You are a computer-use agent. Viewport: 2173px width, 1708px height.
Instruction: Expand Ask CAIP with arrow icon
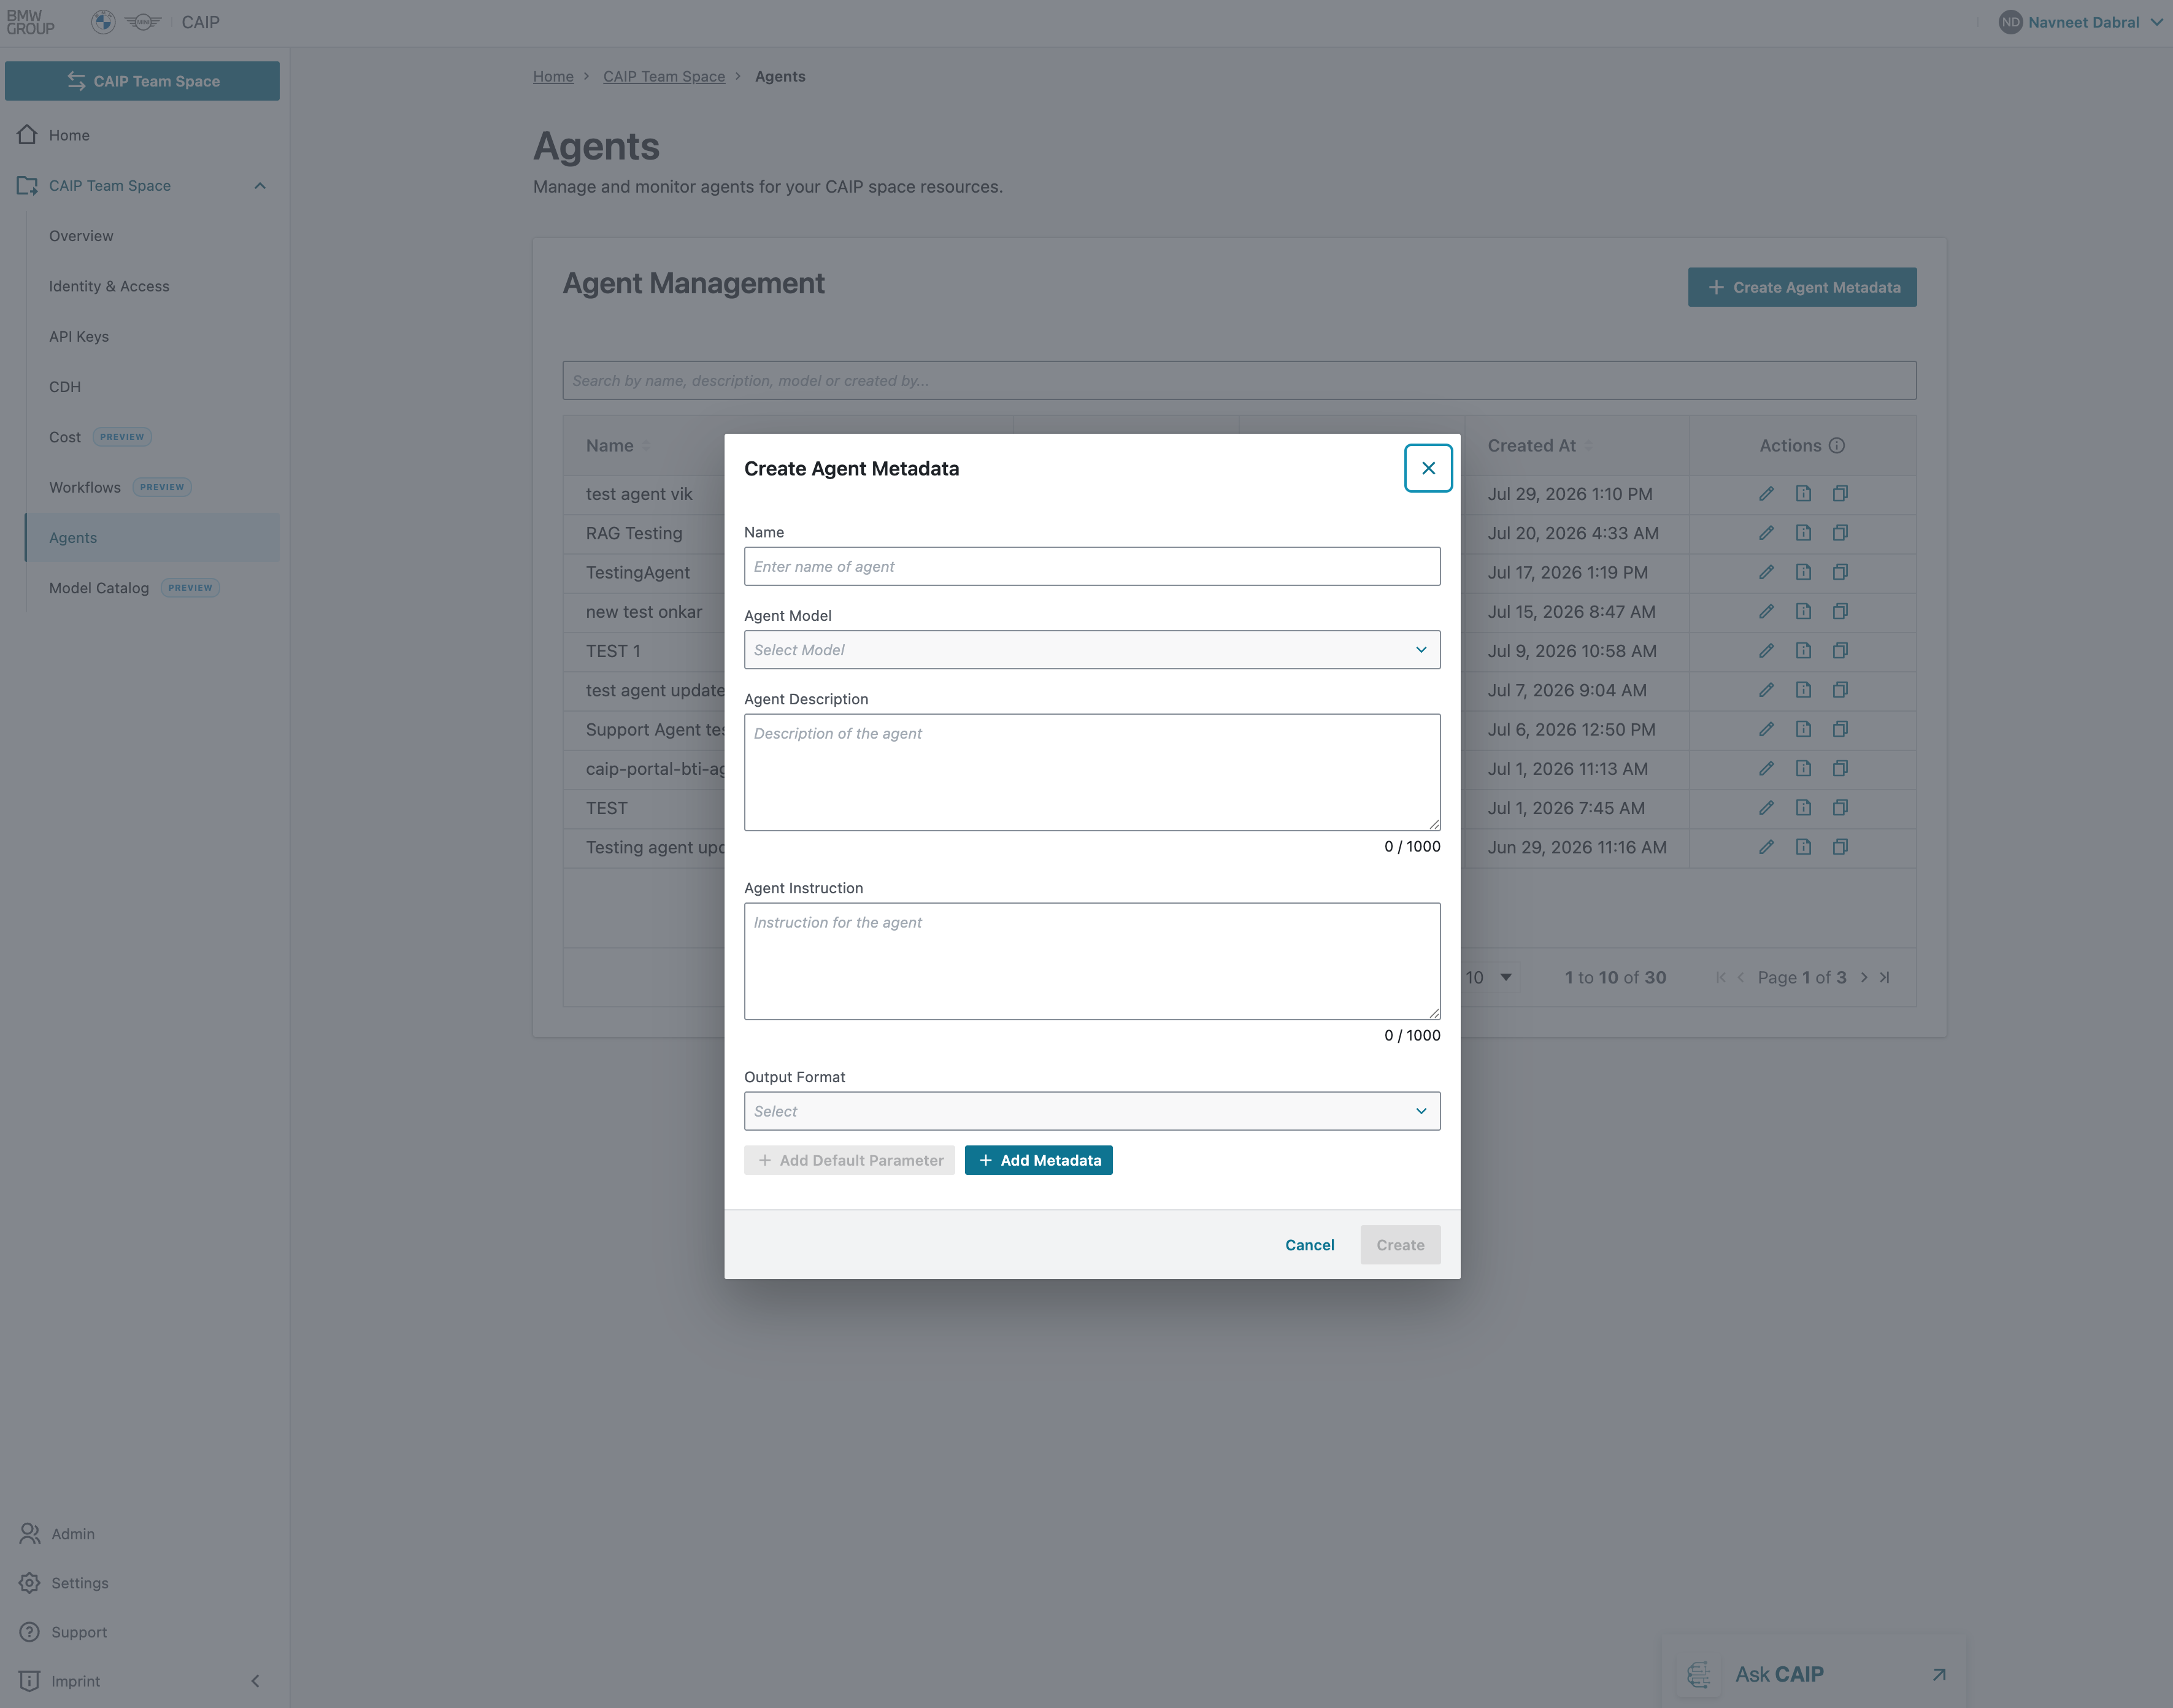pyautogui.click(x=1938, y=1673)
